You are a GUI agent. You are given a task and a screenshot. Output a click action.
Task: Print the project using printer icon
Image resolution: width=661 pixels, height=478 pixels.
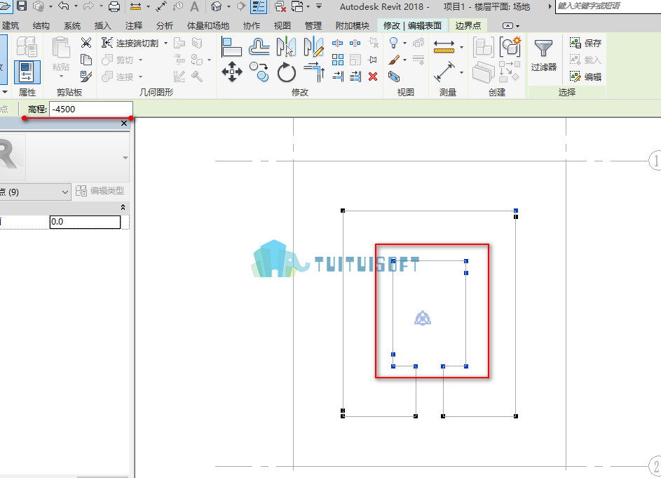[114, 6]
